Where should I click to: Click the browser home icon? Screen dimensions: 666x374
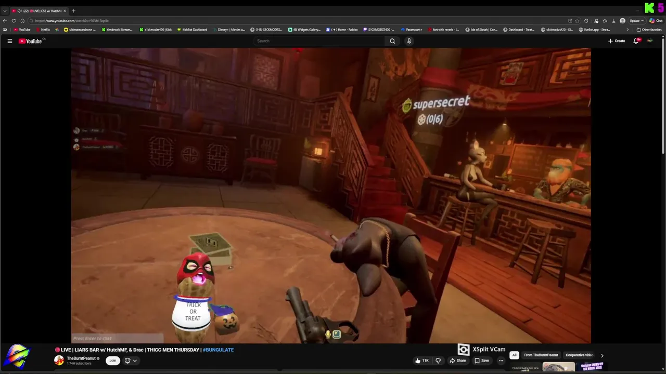(x=22, y=21)
